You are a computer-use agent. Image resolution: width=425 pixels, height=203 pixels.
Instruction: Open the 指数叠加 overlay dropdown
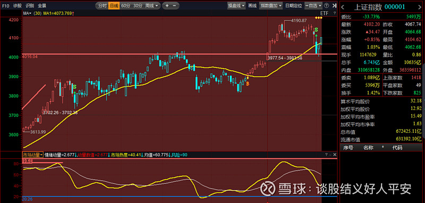(271, 5)
